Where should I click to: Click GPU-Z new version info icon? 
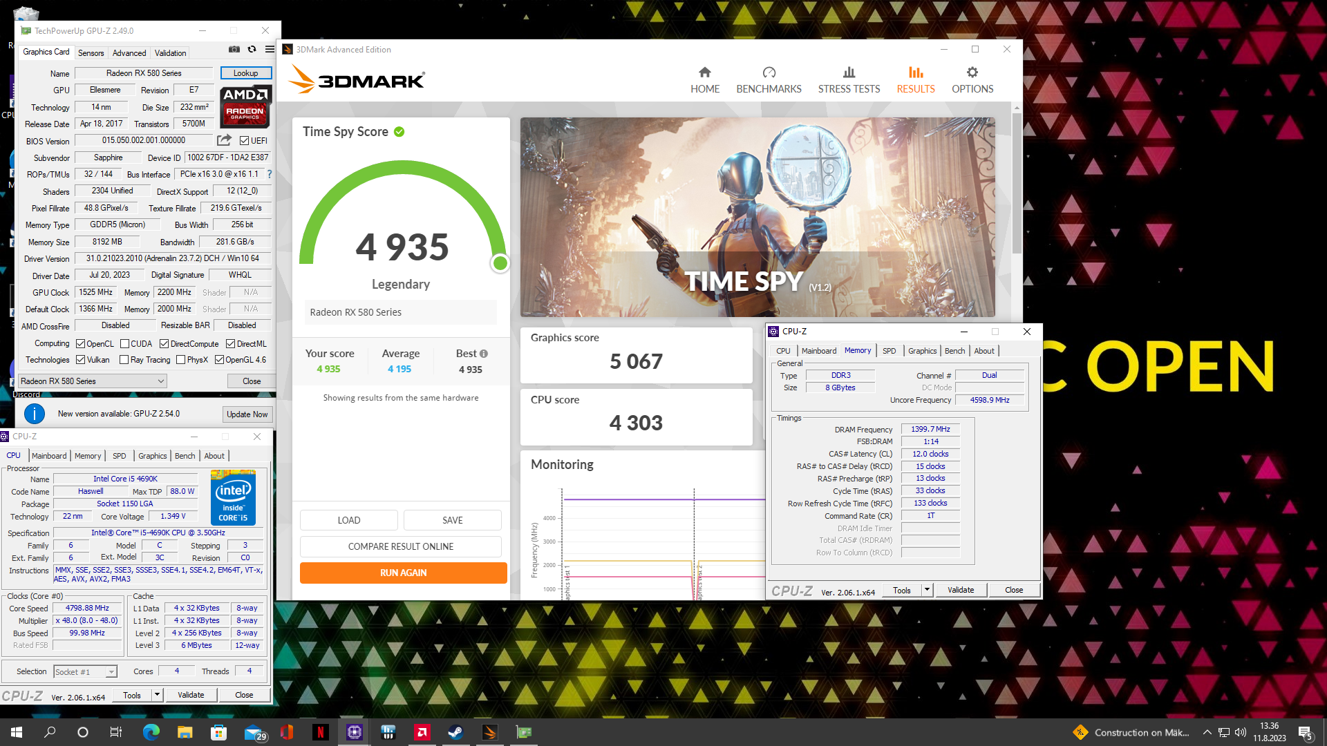point(35,414)
